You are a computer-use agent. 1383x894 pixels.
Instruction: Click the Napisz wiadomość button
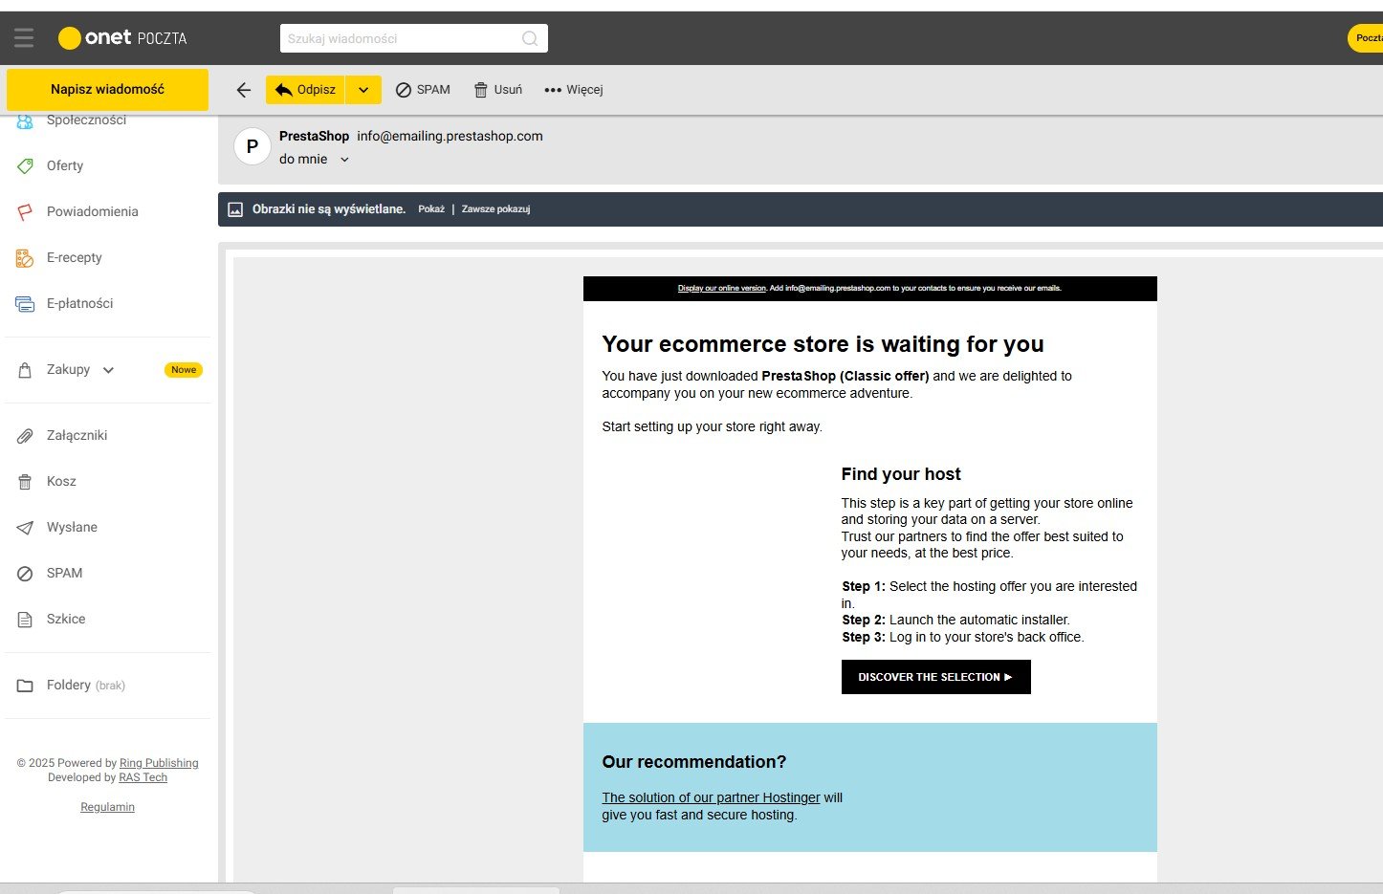(x=107, y=89)
